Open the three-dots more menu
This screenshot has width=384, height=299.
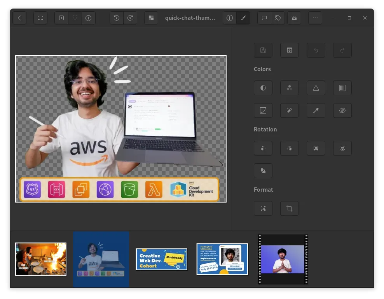click(x=315, y=18)
